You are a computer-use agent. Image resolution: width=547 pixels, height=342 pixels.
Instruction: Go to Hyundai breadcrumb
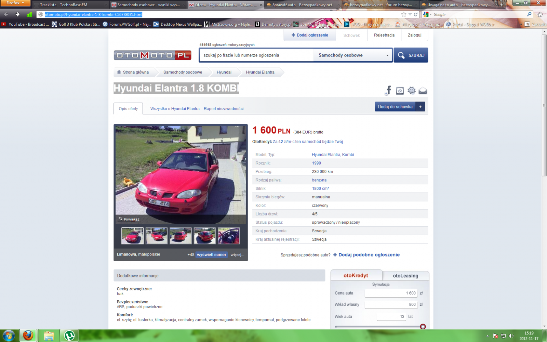224,72
